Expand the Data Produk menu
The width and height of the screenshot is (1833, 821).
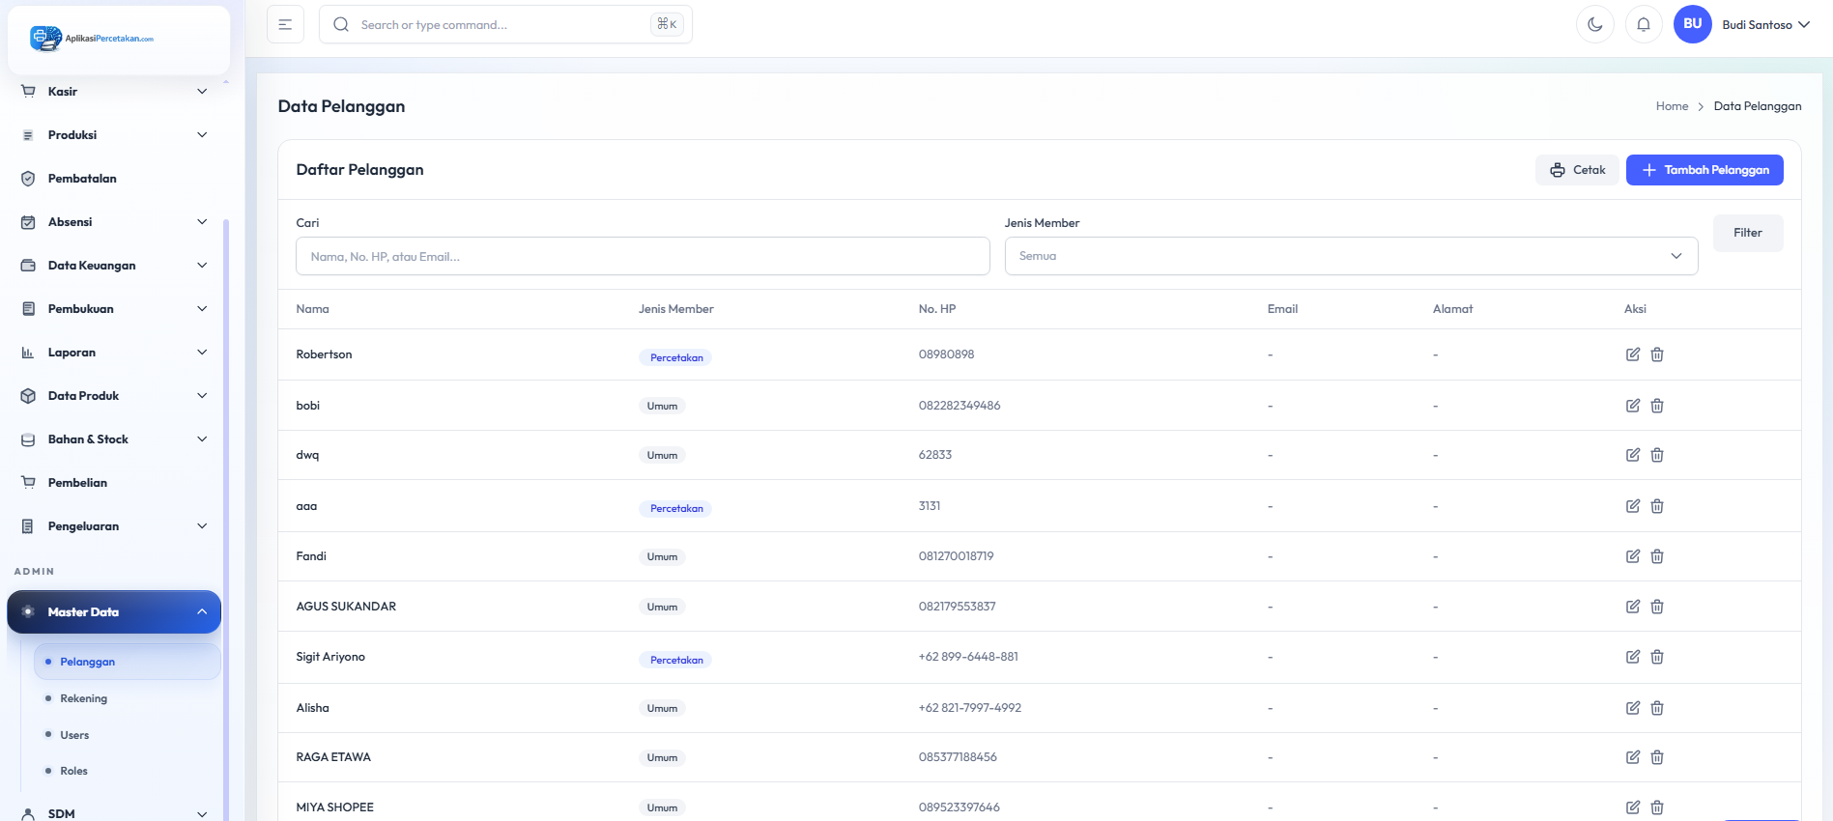(x=114, y=396)
